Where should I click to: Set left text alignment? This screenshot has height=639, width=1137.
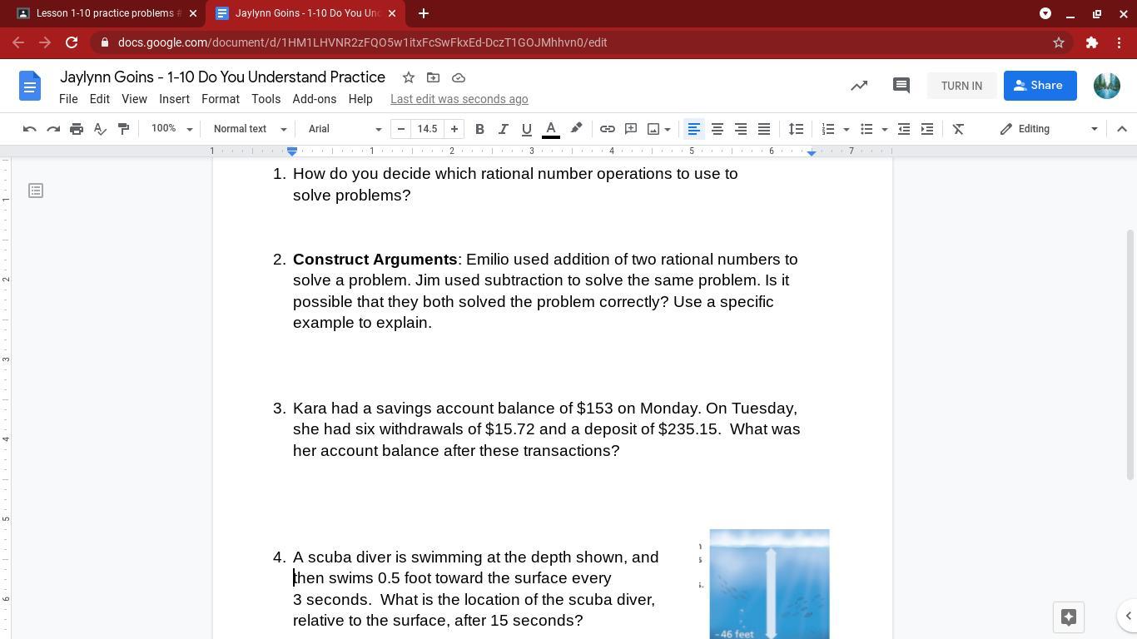(693, 129)
